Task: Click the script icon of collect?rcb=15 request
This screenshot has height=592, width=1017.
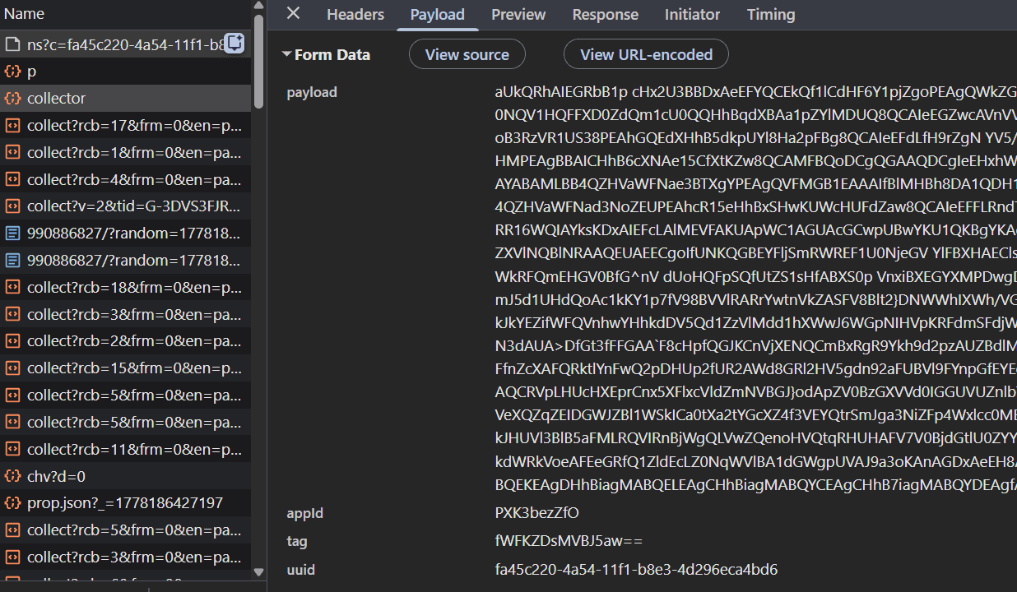Action: [x=12, y=368]
